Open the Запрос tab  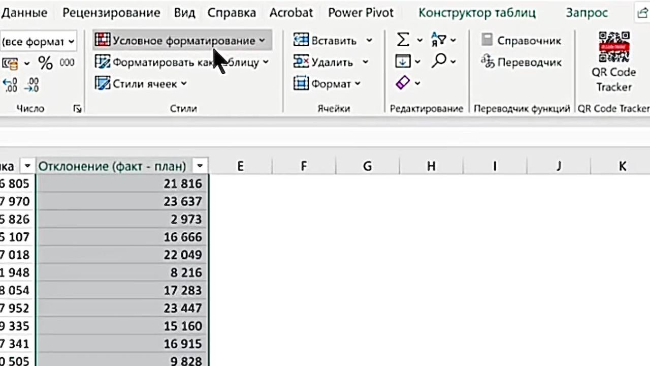[x=587, y=13]
